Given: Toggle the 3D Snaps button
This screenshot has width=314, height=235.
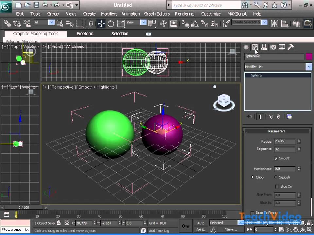Looking at the screenshot, I should (x=185, y=23).
